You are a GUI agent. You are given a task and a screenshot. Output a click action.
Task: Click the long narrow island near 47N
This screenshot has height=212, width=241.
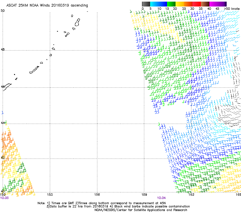[x=34, y=70]
